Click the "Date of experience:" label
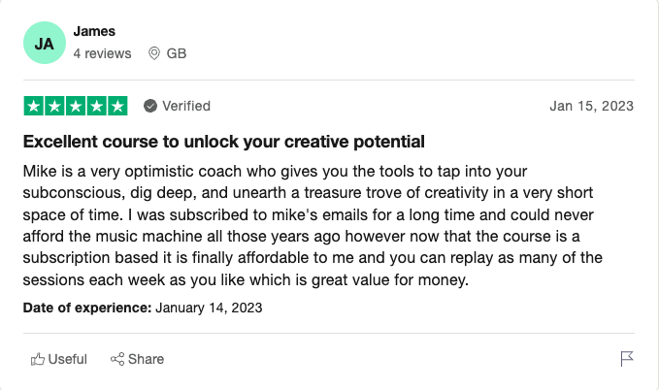659x390 pixels. point(87,308)
